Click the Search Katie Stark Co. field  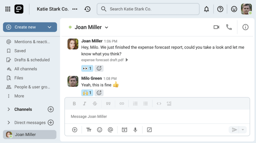148,9
